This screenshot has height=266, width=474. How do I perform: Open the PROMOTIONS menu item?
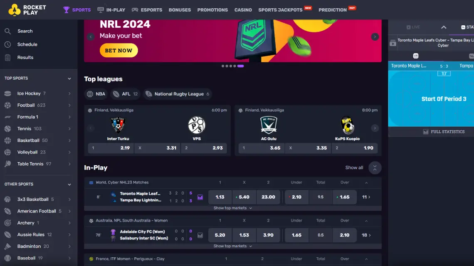point(212,10)
